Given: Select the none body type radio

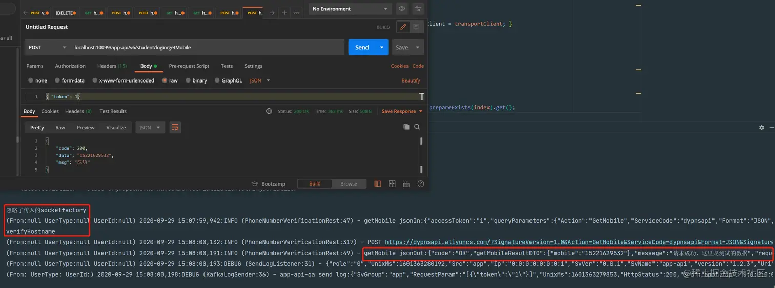Looking at the screenshot, I should pyautogui.click(x=31, y=80).
